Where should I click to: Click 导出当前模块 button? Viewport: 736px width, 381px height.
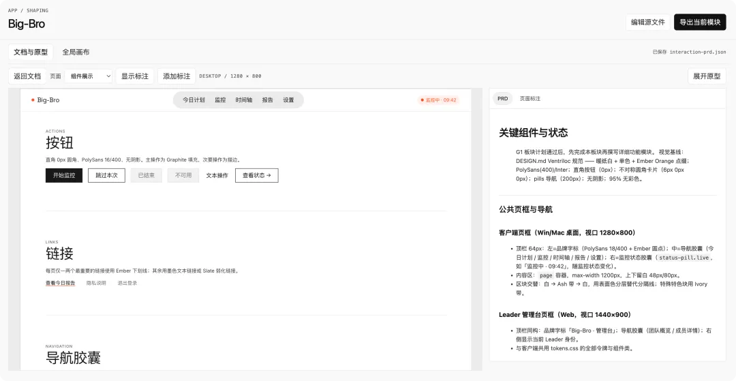click(x=700, y=22)
